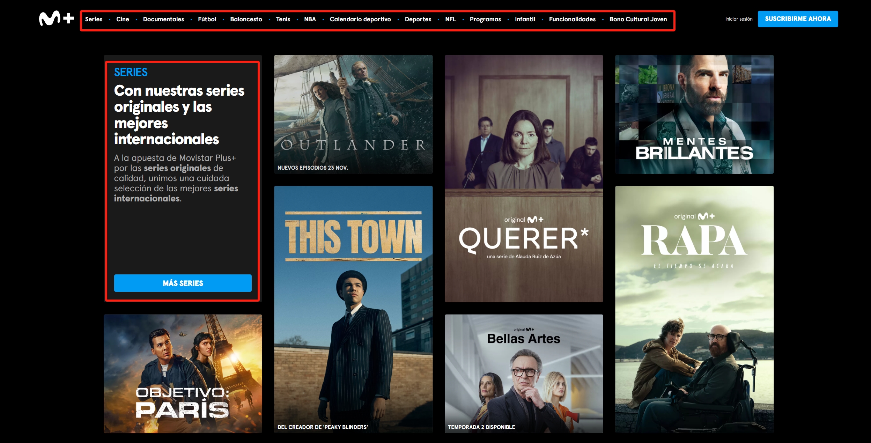Click the MÁS SERIES button
The height and width of the screenshot is (443, 871).
(182, 283)
